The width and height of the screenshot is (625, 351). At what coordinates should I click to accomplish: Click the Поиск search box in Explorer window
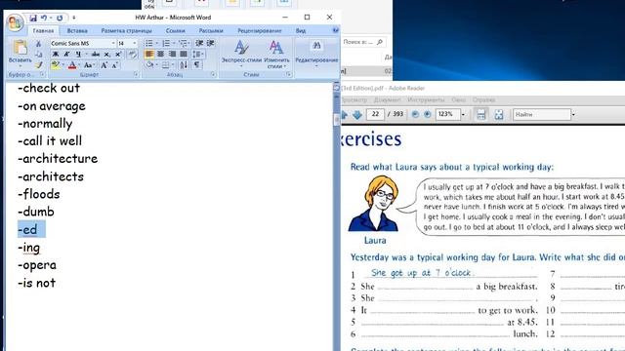[363, 42]
